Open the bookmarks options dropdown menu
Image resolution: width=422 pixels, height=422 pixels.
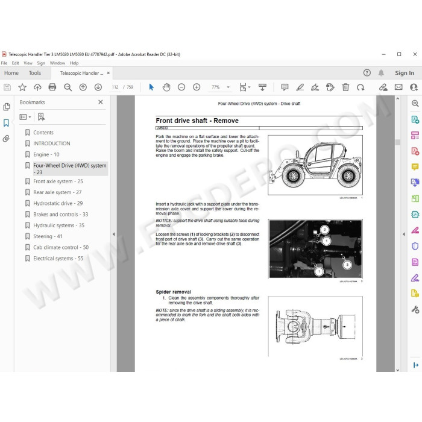[25, 117]
